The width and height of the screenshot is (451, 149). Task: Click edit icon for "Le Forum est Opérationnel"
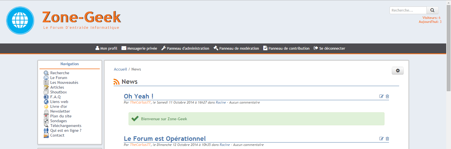[381, 139]
